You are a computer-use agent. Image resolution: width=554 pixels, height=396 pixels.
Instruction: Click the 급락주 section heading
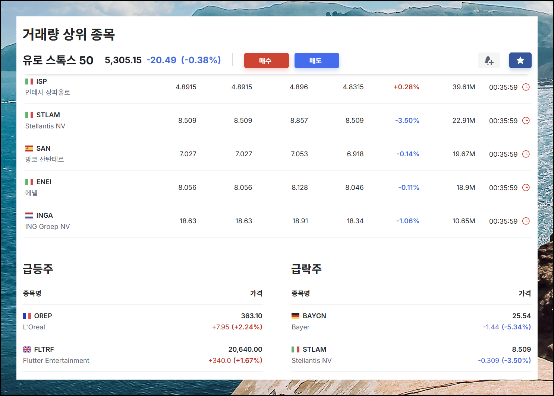click(x=306, y=269)
